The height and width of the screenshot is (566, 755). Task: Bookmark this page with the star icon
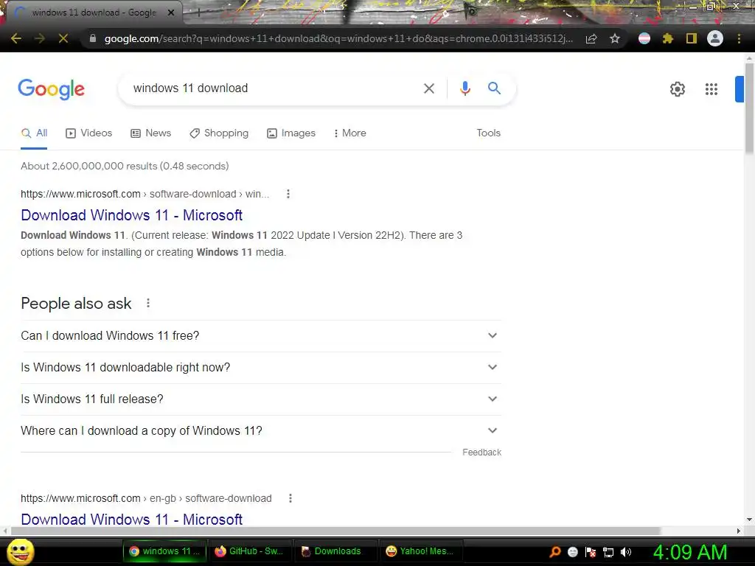615,38
